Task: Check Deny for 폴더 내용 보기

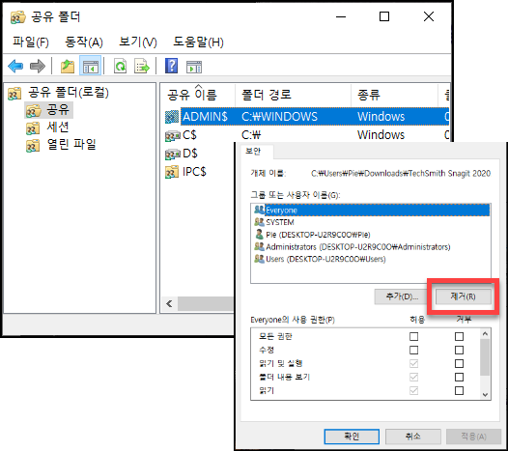Action: point(459,378)
